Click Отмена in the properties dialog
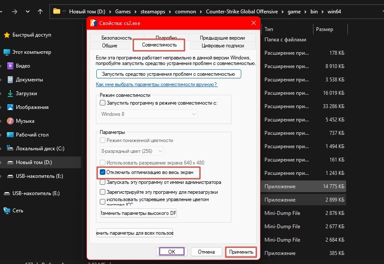384x264 pixels. pyautogui.click(x=206, y=252)
